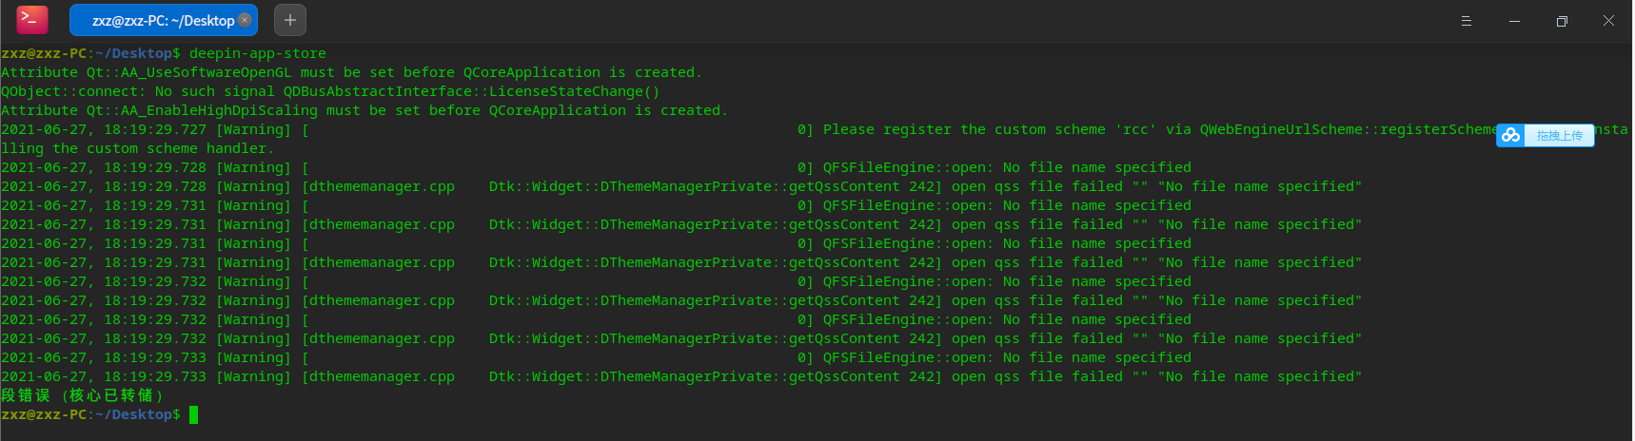Click the green cursor at the final prompt
The width and height of the screenshot is (1635, 441).
click(193, 414)
